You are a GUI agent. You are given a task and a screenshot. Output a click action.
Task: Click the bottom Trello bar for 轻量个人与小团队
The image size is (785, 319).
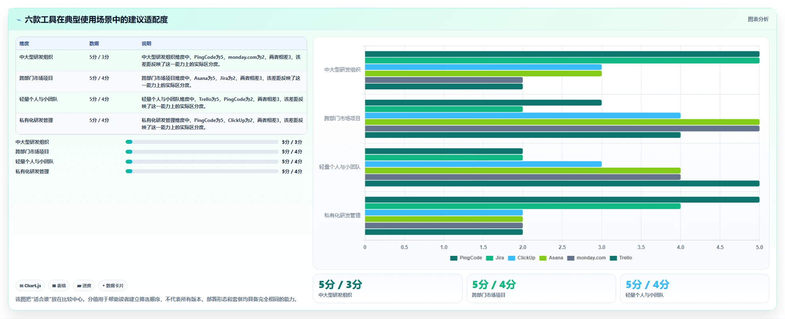click(x=562, y=184)
